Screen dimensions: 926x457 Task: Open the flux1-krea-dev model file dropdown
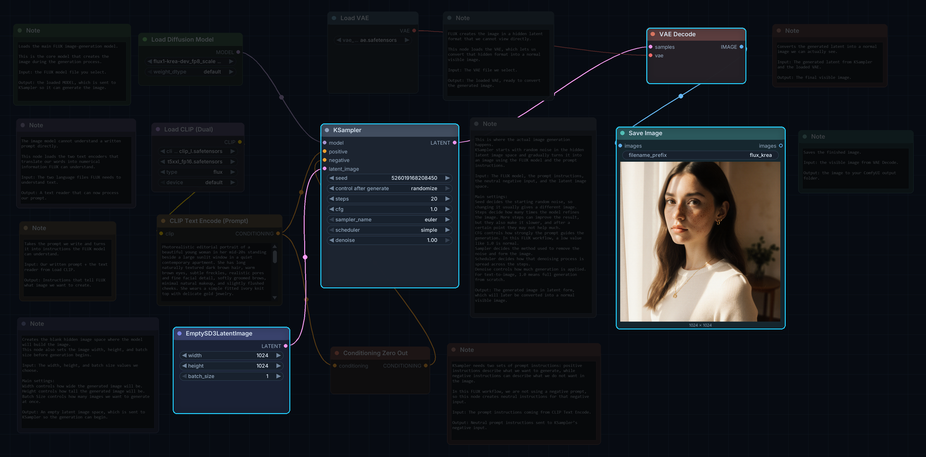191,61
